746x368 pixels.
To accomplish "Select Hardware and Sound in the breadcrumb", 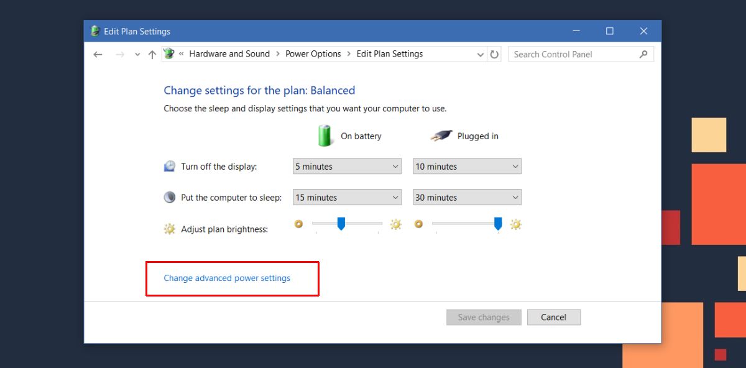I will click(x=229, y=54).
